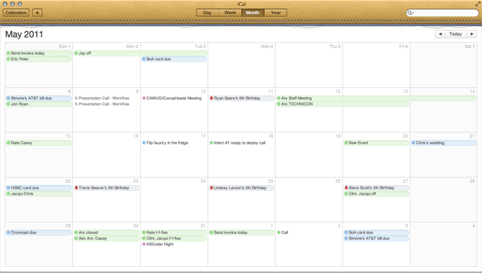This screenshot has width=482, height=273.
Task: Click the Wed 4 day cell
Action: [x=241, y=65]
